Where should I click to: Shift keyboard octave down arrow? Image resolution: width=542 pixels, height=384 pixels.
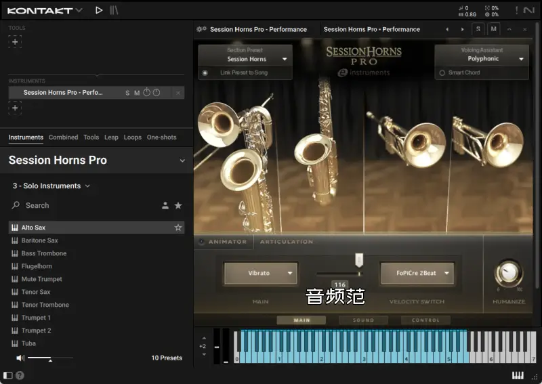(x=204, y=354)
